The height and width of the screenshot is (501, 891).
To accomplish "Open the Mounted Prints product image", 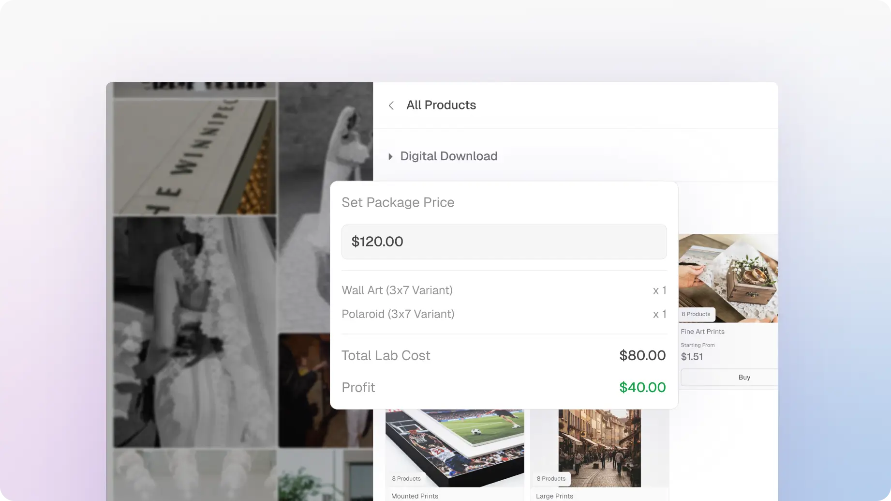I will click(455, 448).
